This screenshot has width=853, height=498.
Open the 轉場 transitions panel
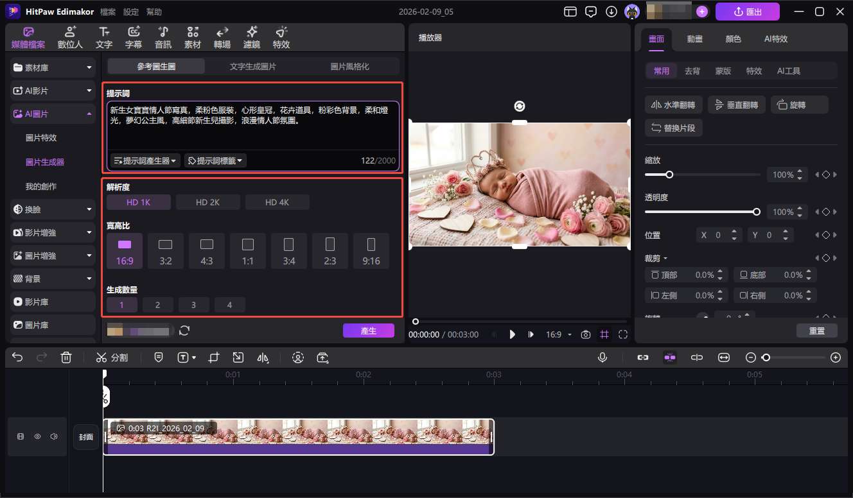coord(222,37)
